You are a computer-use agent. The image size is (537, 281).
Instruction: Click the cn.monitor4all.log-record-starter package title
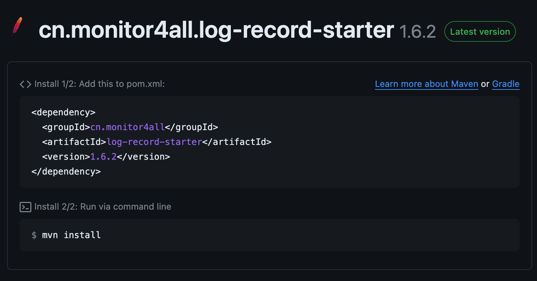[x=216, y=31]
